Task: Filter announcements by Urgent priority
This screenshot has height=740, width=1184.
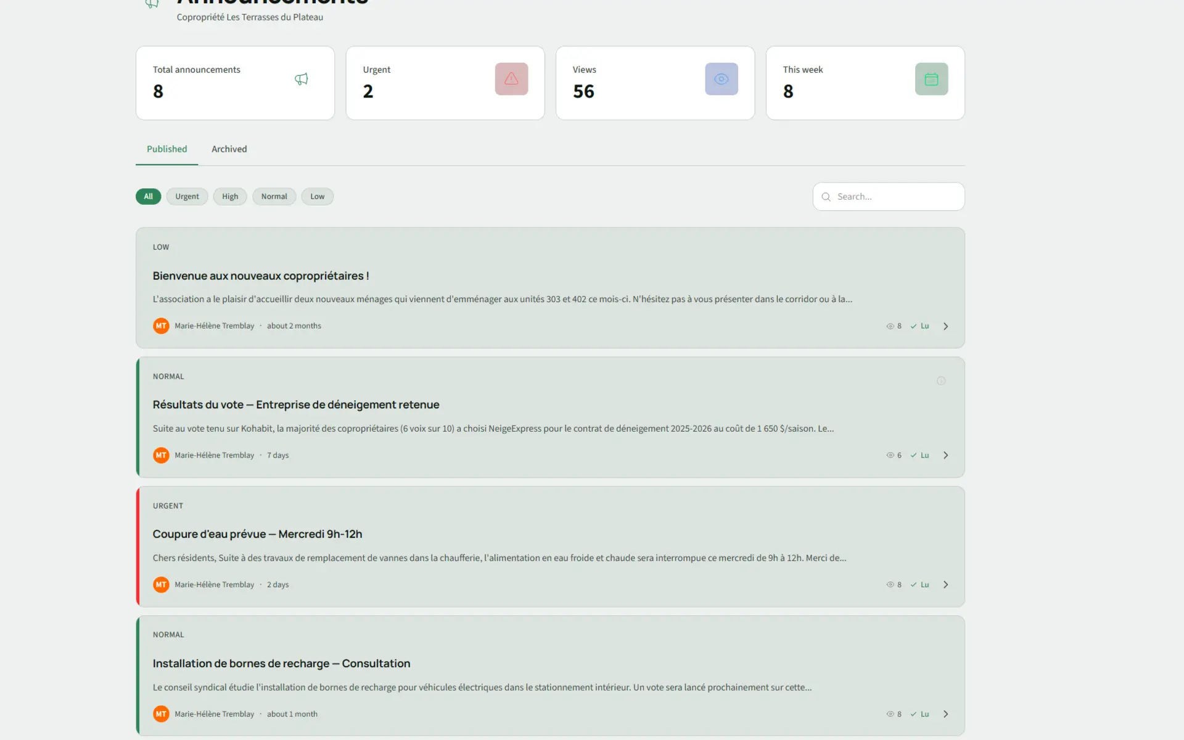Action: coord(187,196)
